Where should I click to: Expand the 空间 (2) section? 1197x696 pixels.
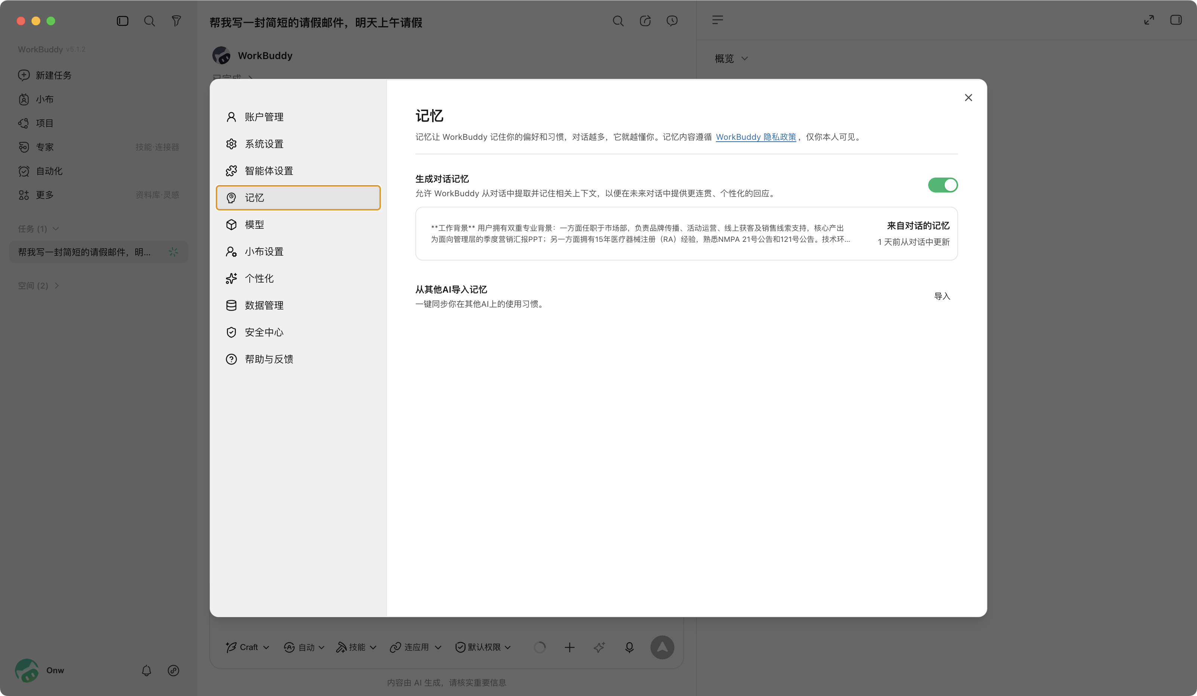tap(39, 286)
